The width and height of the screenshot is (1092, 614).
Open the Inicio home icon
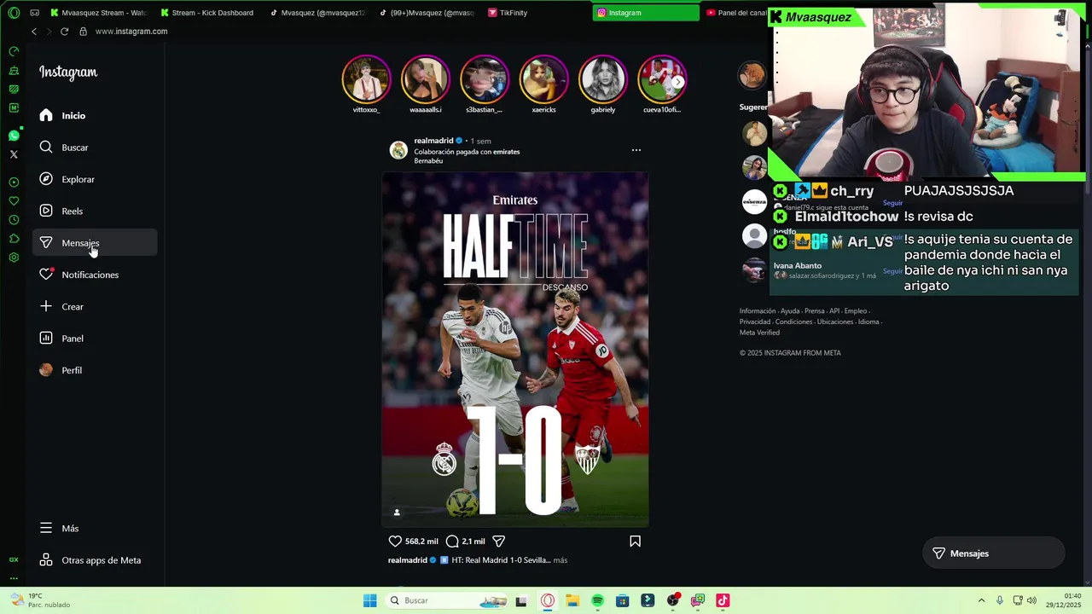coord(46,115)
